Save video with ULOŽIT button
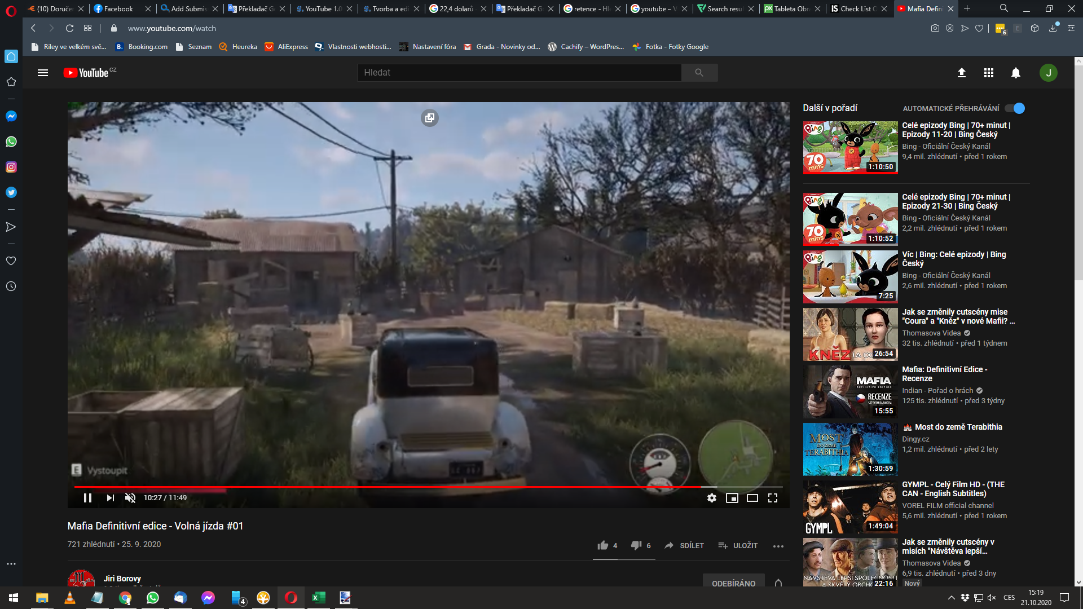Viewport: 1083px width, 609px height. [738, 545]
